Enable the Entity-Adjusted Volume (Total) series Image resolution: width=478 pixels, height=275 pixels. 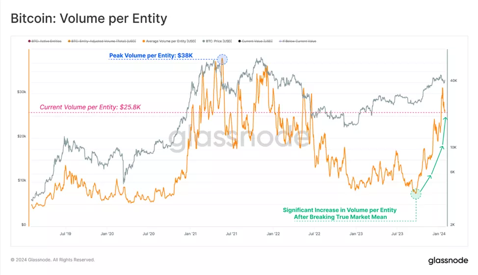pos(102,41)
